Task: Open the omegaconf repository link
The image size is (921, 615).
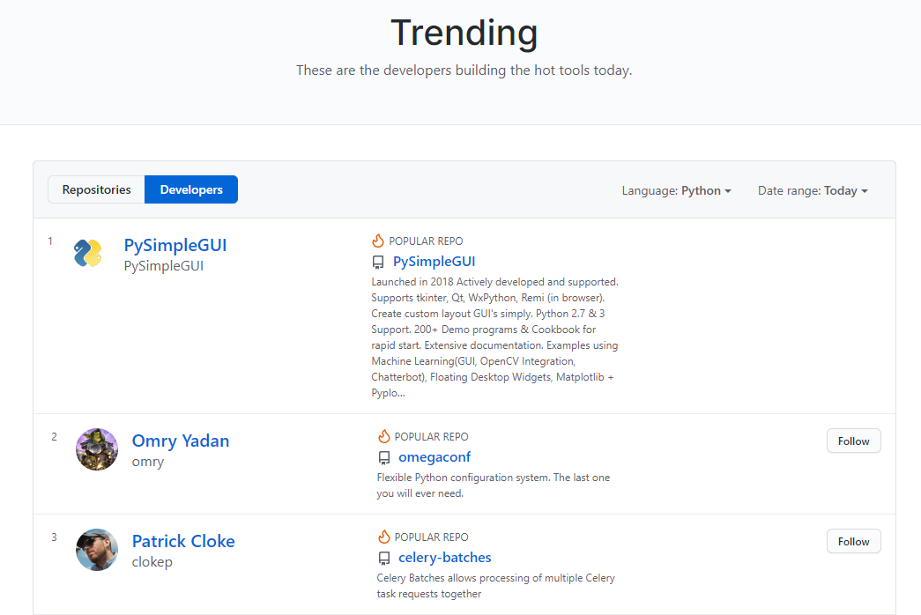Action: point(435,457)
